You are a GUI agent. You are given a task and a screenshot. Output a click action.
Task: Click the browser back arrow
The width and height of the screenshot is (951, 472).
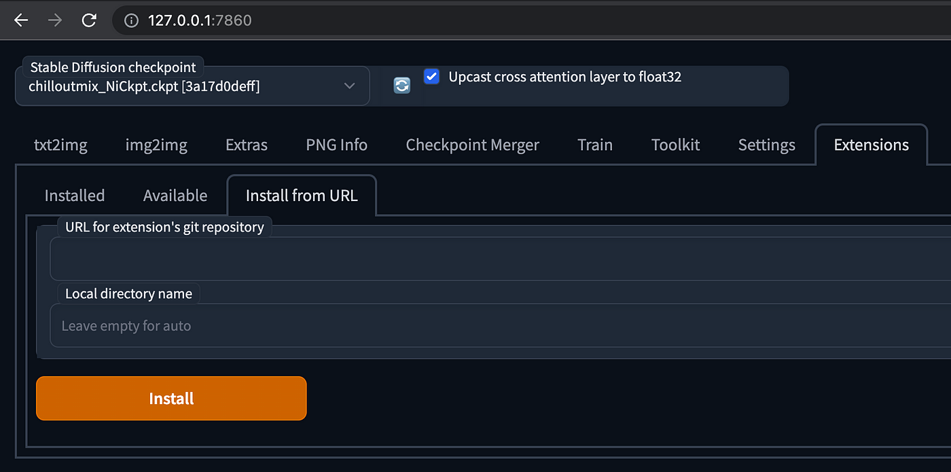(22, 20)
